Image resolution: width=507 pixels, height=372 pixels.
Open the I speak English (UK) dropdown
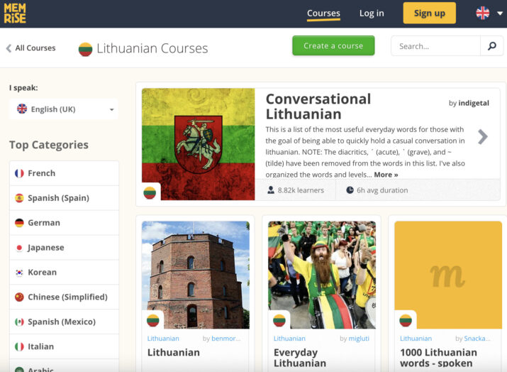(x=64, y=109)
